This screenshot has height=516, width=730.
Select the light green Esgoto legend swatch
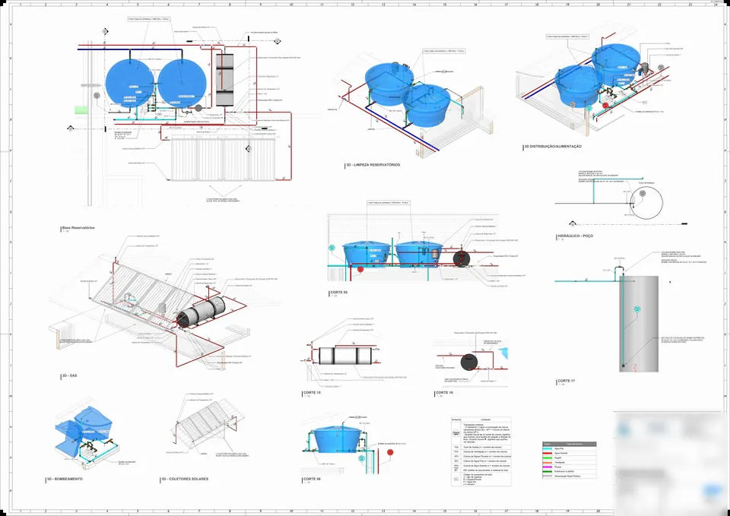547,457
